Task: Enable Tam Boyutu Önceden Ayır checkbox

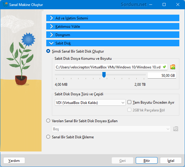Action: (129, 102)
